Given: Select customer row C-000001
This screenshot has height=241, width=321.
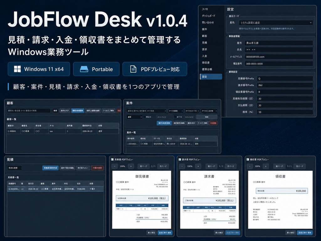Looking at the screenshot, I should click(x=63, y=131).
